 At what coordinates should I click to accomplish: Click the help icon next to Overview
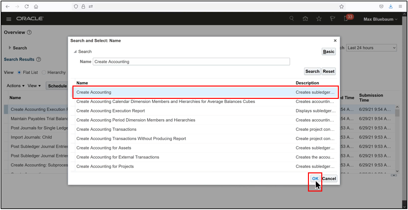(29, 32)
